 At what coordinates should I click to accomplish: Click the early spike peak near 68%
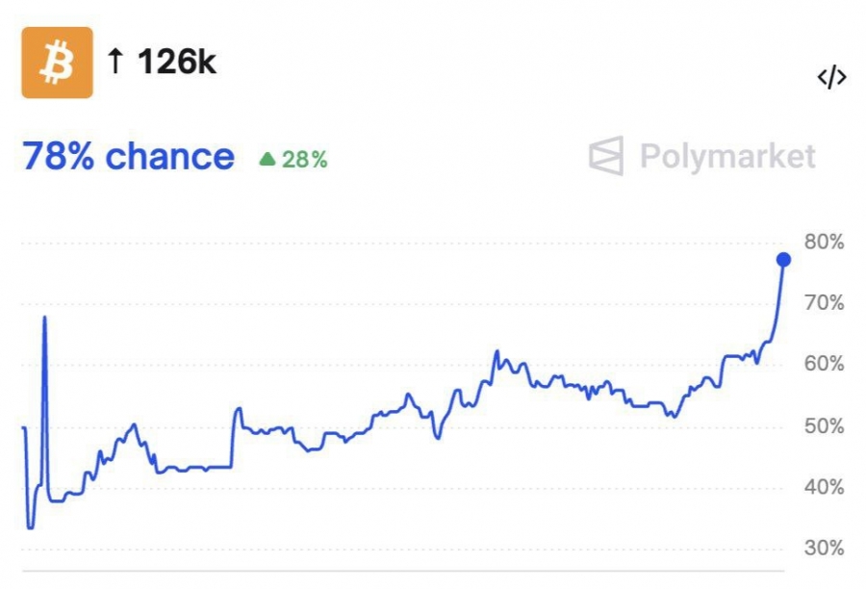[x=44, y=318]
